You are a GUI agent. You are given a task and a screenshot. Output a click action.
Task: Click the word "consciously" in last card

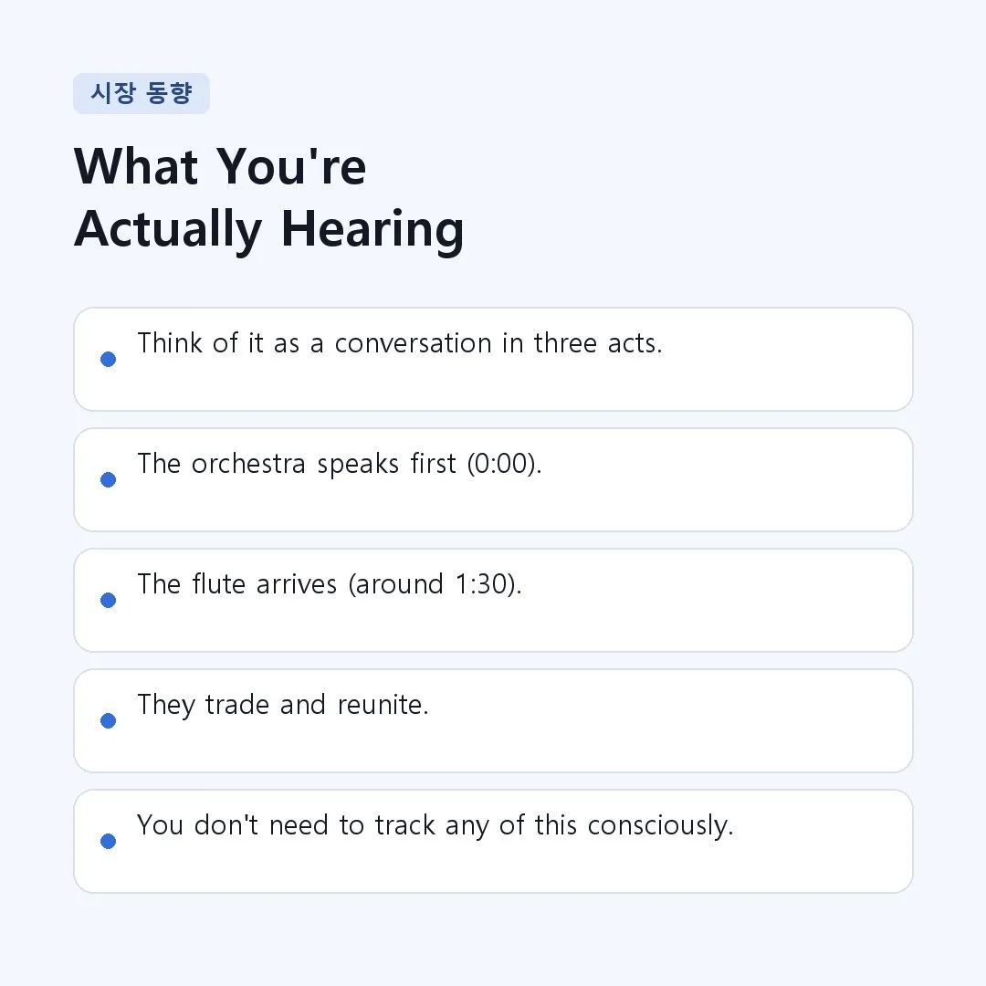(x=660, y=825)
